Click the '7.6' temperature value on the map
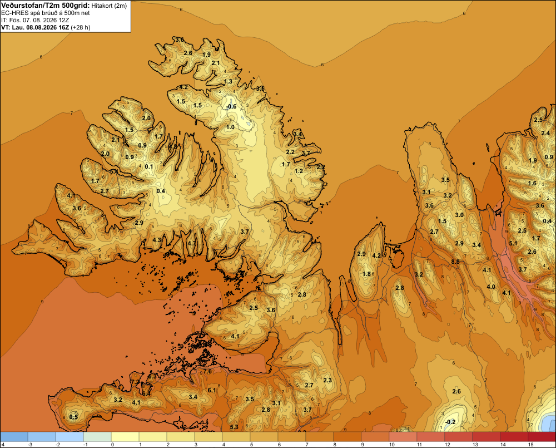556x448 pixels. [207, 372]
